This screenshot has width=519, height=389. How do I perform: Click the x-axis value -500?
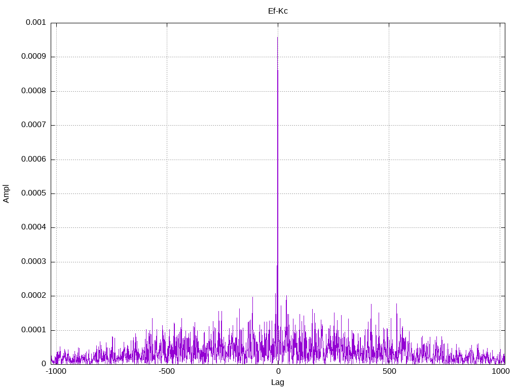[x=166, y=371]
